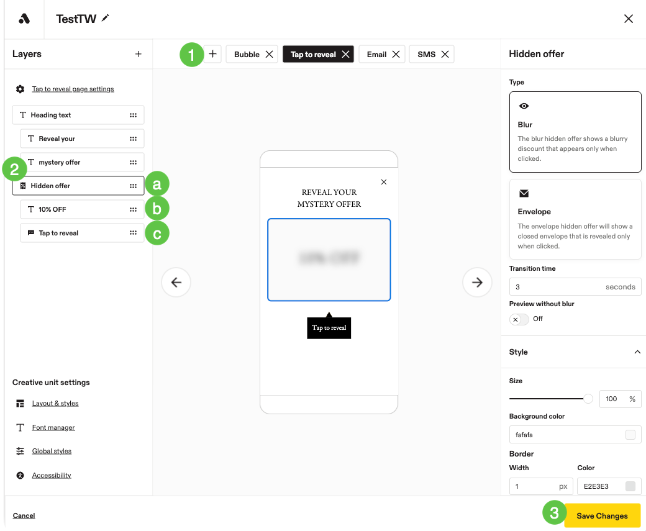Click the Background color hex field
Viewport: 646px width, 531px height.
[x=575, y=435]
